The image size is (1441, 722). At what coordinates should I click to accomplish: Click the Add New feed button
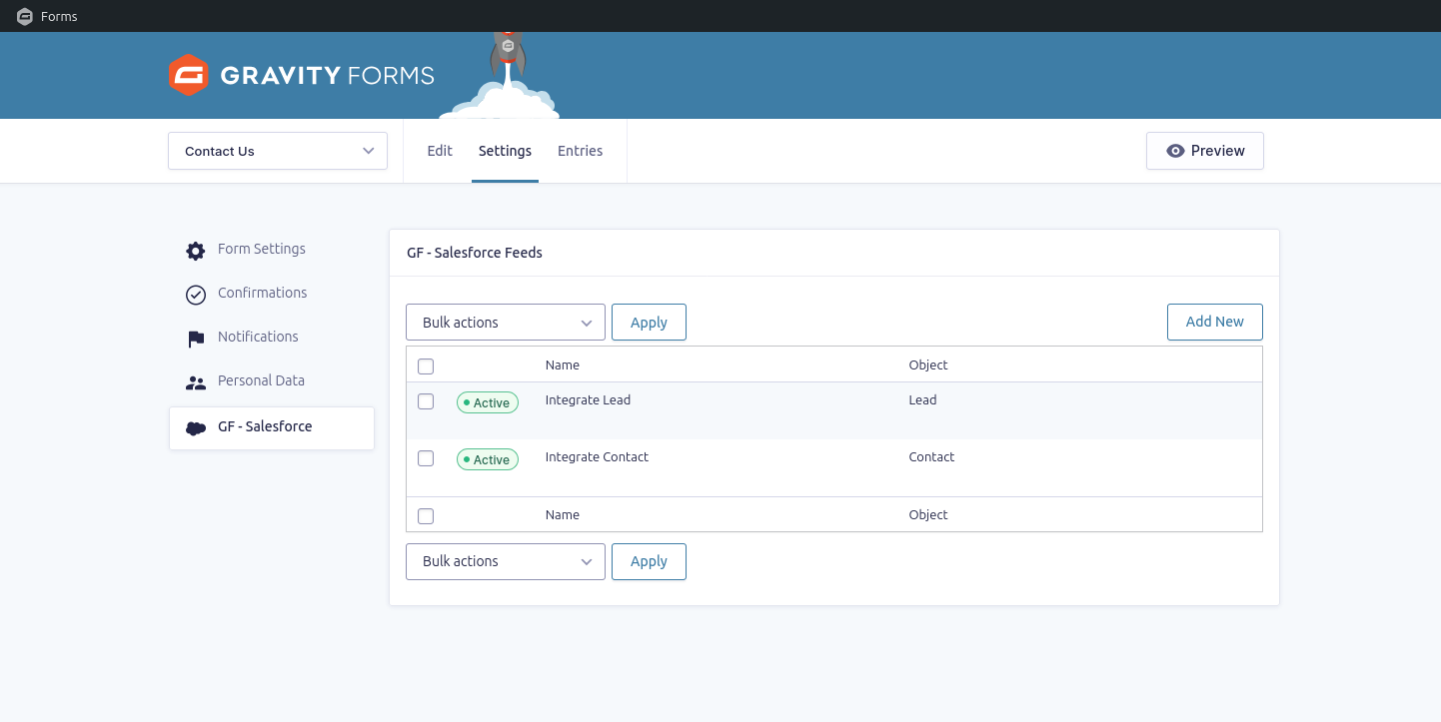coord(1214,322)
